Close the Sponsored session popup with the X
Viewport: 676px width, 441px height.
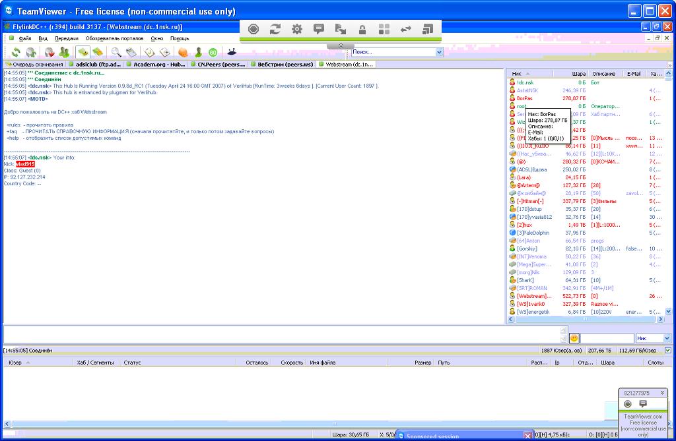[x=527, y=436]
